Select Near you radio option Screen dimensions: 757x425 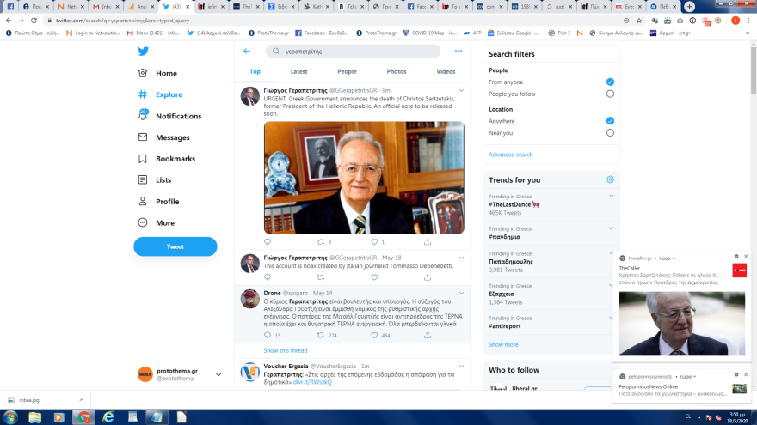pos(610,133)
